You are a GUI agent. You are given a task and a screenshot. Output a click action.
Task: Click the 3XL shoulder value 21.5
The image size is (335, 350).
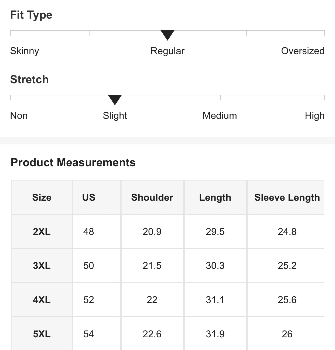(152, 266)
